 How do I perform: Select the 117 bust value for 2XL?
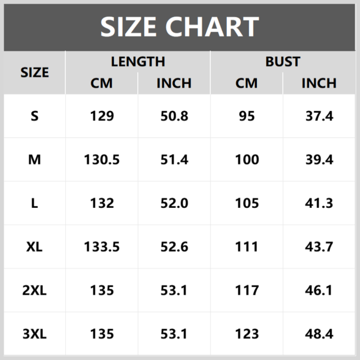[x=247, y=290]
